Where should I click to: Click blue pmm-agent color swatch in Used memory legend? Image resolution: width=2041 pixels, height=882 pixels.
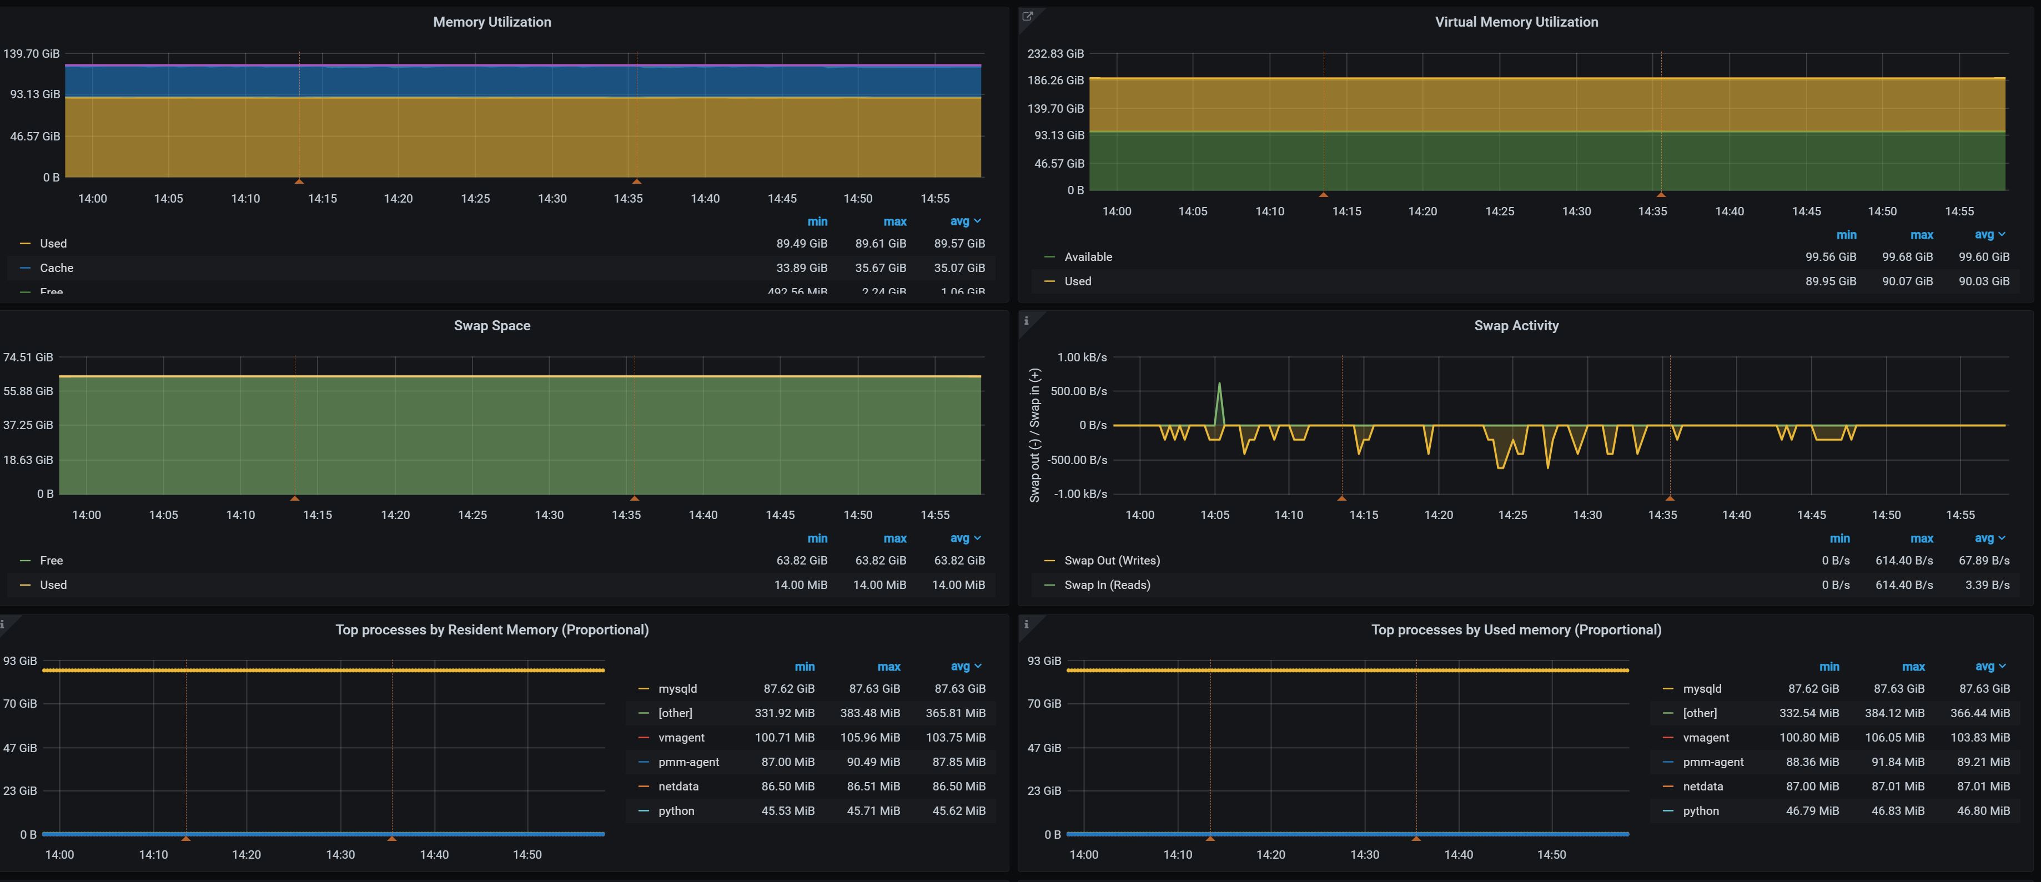pos(1668,763)
